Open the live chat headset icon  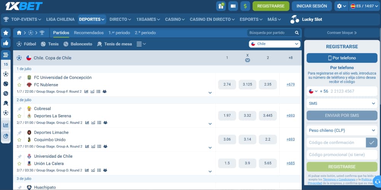point(377,182)
